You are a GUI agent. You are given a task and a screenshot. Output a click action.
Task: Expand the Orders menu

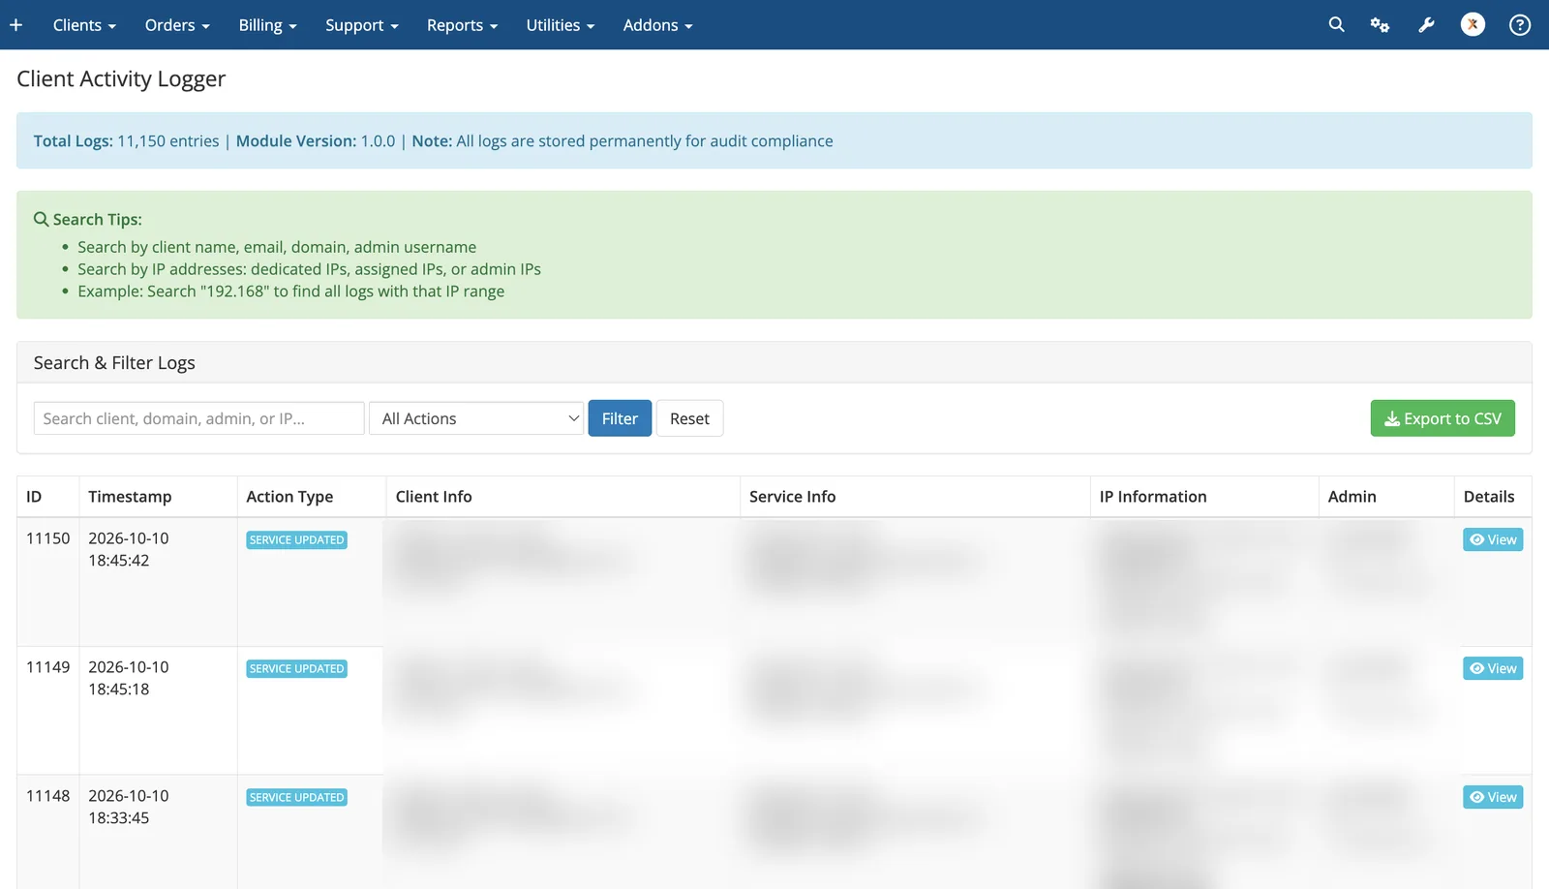(177, 25)
